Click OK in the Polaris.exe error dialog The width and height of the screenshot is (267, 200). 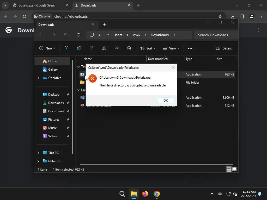coord(165,100)
